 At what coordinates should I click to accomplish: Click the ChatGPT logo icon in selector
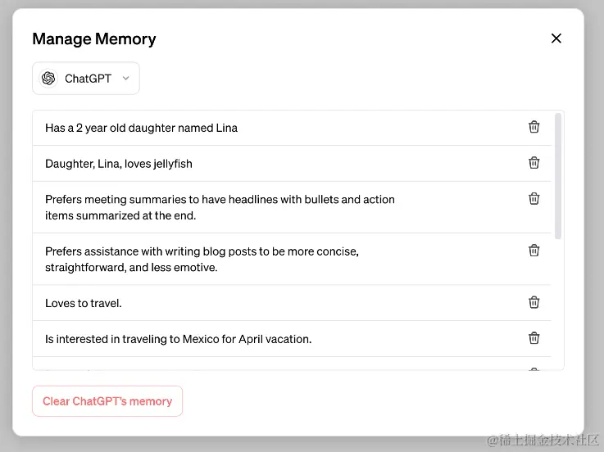coord(48,79)
